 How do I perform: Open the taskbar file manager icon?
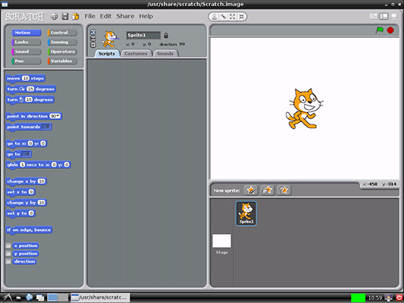click(18, 298)
